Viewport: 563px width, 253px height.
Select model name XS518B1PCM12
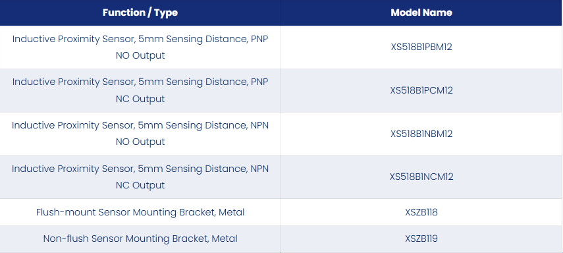(421, 90)
